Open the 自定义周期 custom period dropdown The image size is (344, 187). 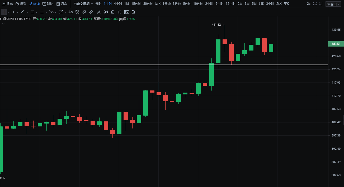pos(83,4)
